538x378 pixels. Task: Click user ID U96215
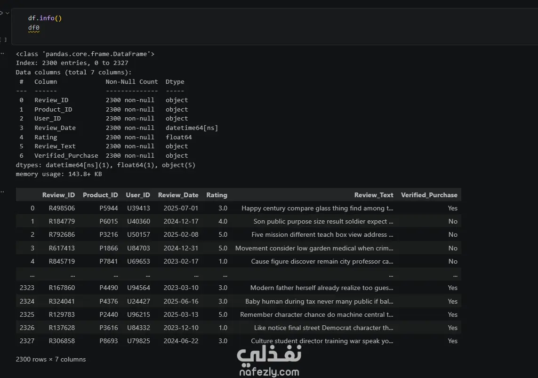(x=138, y=314)
